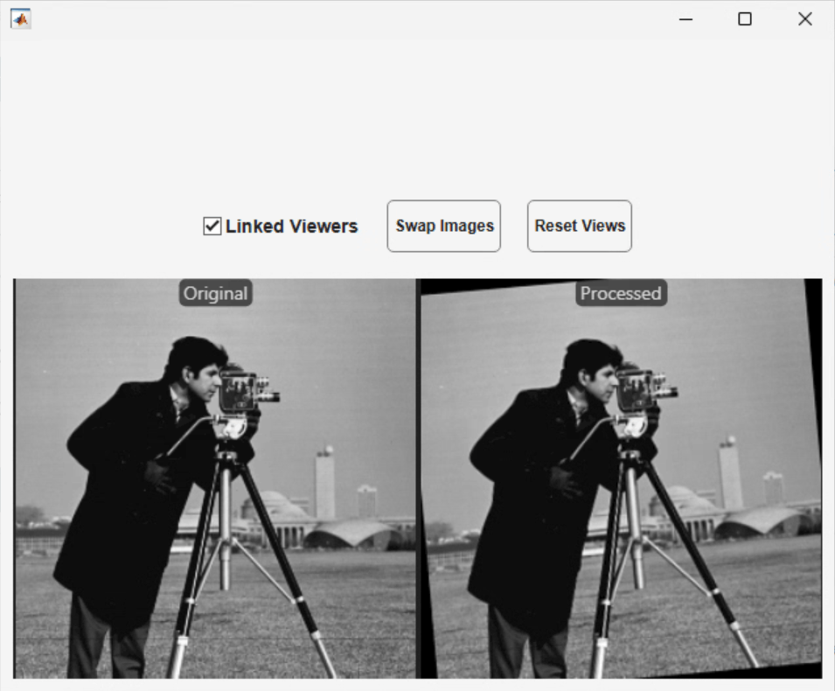This screenshot has height=691, width=835.
Task: Reset both image views
Action: pyautogui.click(x=580, y=226)
